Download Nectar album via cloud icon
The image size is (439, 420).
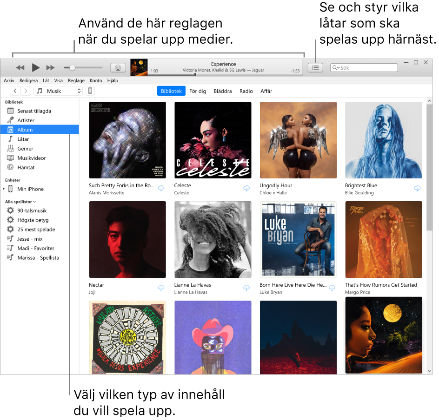(x=161, y=288)
